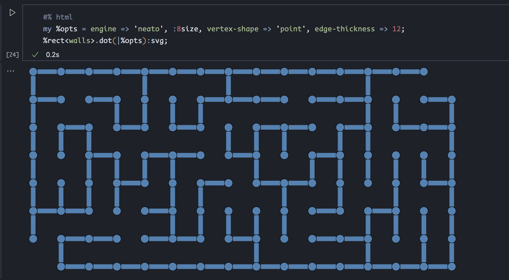Screen dimensions: 509x280
Task: Click the 'my' keyword in the code
Action: [47, 29]
